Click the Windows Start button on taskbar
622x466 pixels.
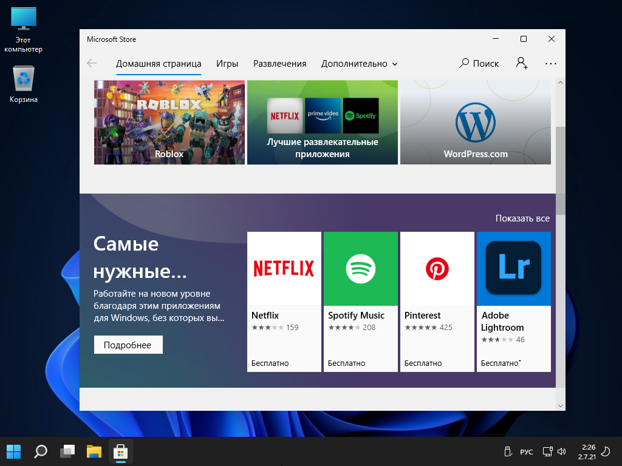point(13,451)
